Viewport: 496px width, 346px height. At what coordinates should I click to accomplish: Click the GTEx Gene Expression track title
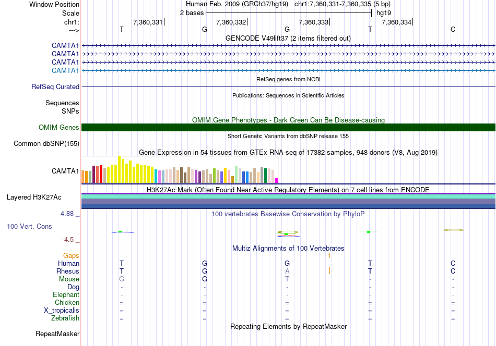click(x=288, y=153)
